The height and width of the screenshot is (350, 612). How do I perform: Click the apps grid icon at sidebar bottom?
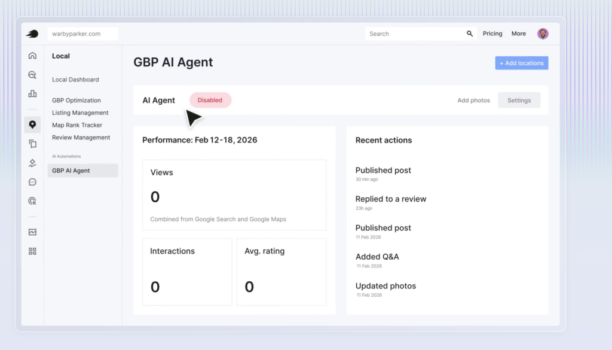point(32,251)
